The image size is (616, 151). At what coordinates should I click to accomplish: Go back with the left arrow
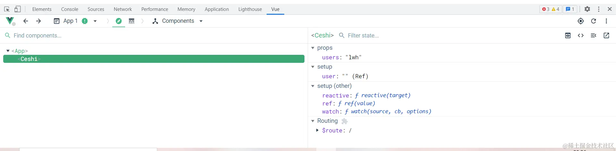coord(26,21)
